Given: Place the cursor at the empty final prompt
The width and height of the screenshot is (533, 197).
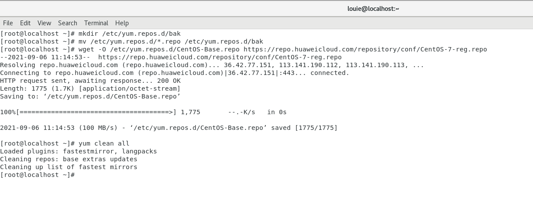Looking at the screenshot, I should click(x=79, y=175).
